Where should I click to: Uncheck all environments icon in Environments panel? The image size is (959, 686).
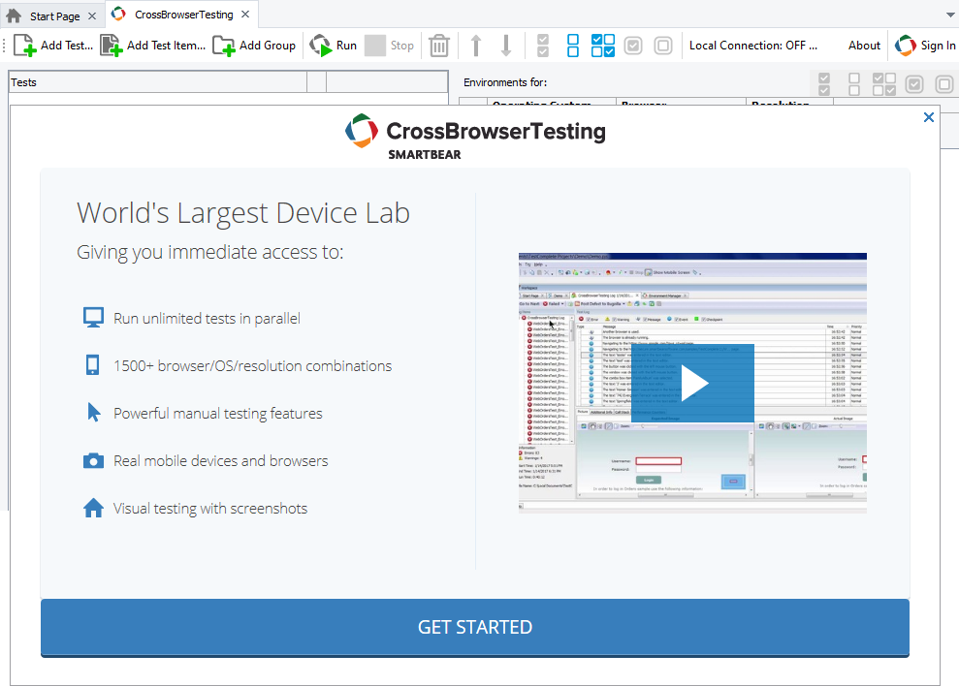(x=854, y=83)
